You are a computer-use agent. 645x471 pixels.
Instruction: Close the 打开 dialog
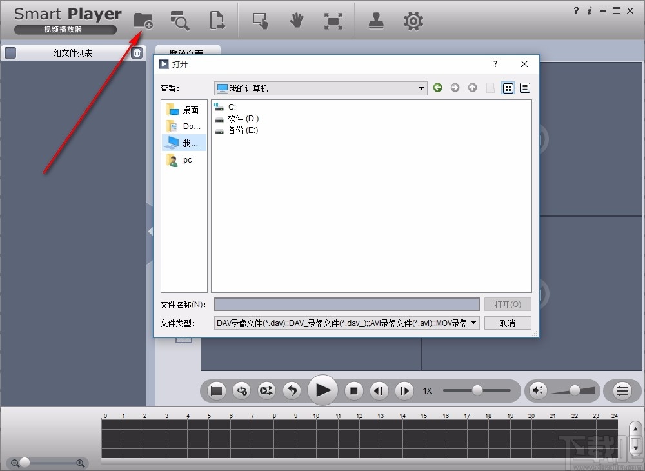click(524, 64)
